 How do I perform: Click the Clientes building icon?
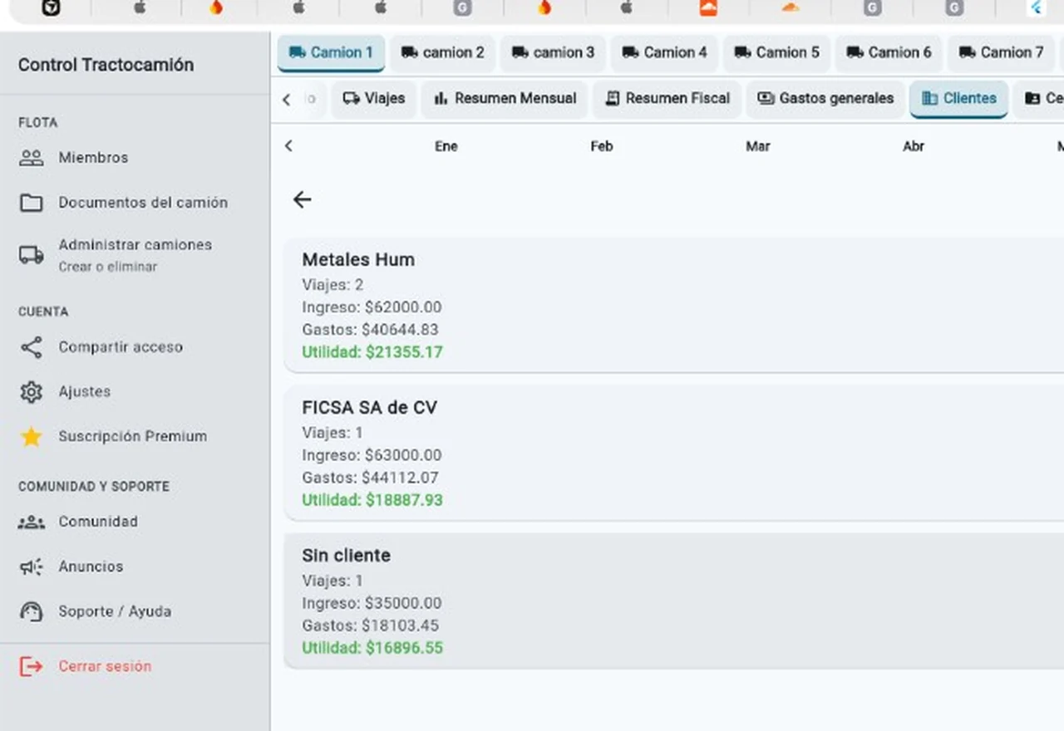(x=930, y=99)
